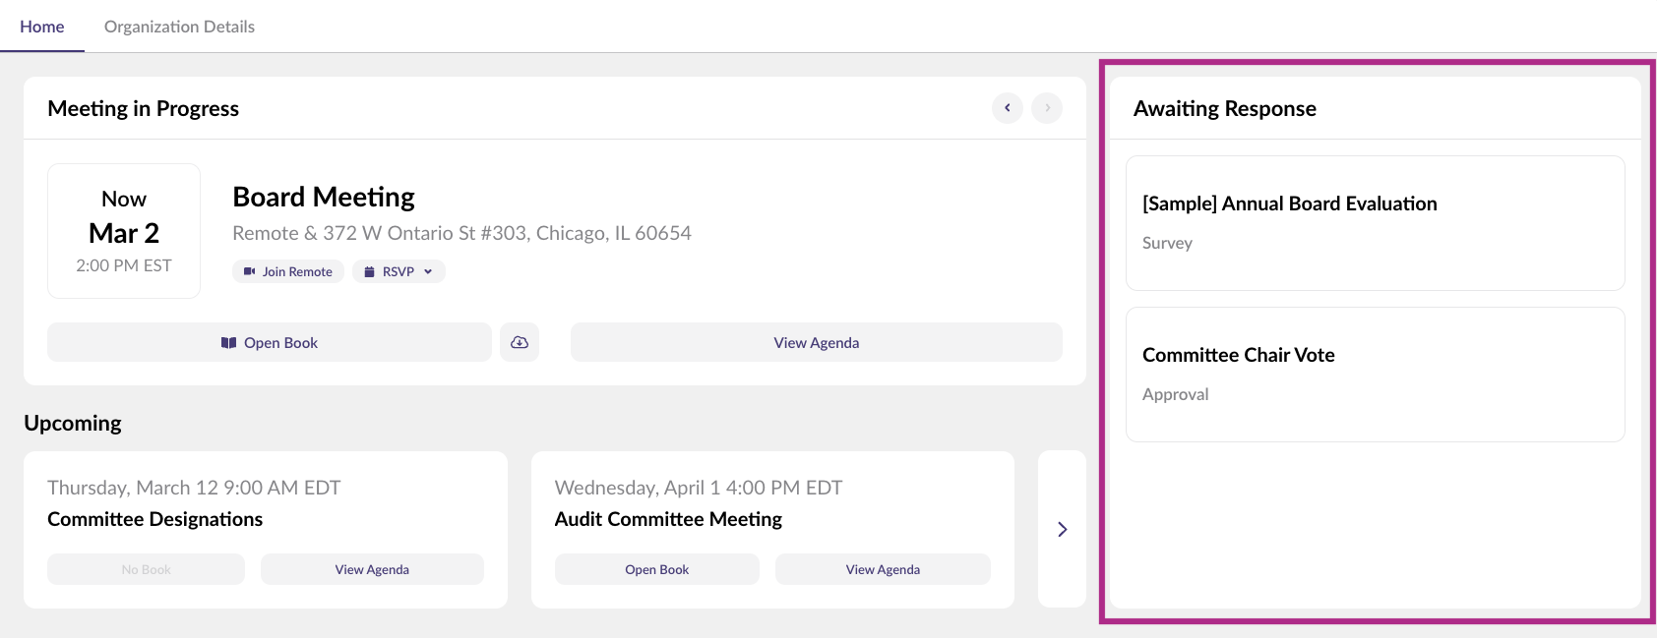Image resolution: width=1657 pixels, height=638 pixels.
Task: Open Book for Audit Committee Meeting
Action: (x=656, y=569)
